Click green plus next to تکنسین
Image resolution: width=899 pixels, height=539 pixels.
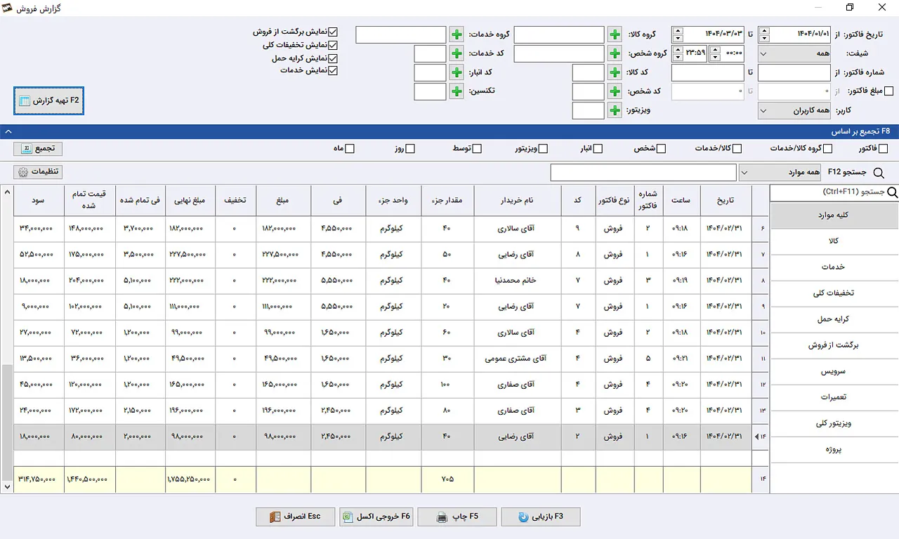[457, 91]
